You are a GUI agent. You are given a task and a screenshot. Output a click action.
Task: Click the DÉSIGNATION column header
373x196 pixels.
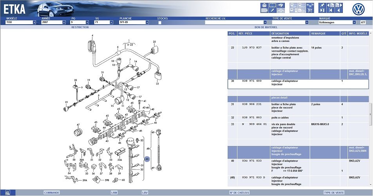point(290,34)
